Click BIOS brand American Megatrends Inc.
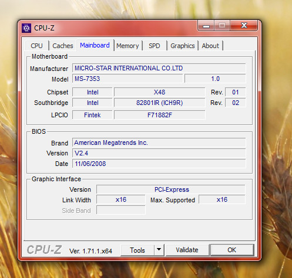The width and height of the screenshot is (292, 278). (159, 143)
